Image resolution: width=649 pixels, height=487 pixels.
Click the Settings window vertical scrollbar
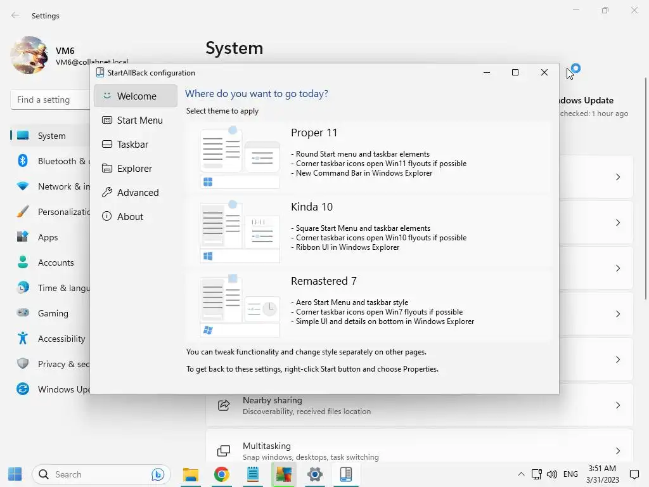tap(646, 188)
